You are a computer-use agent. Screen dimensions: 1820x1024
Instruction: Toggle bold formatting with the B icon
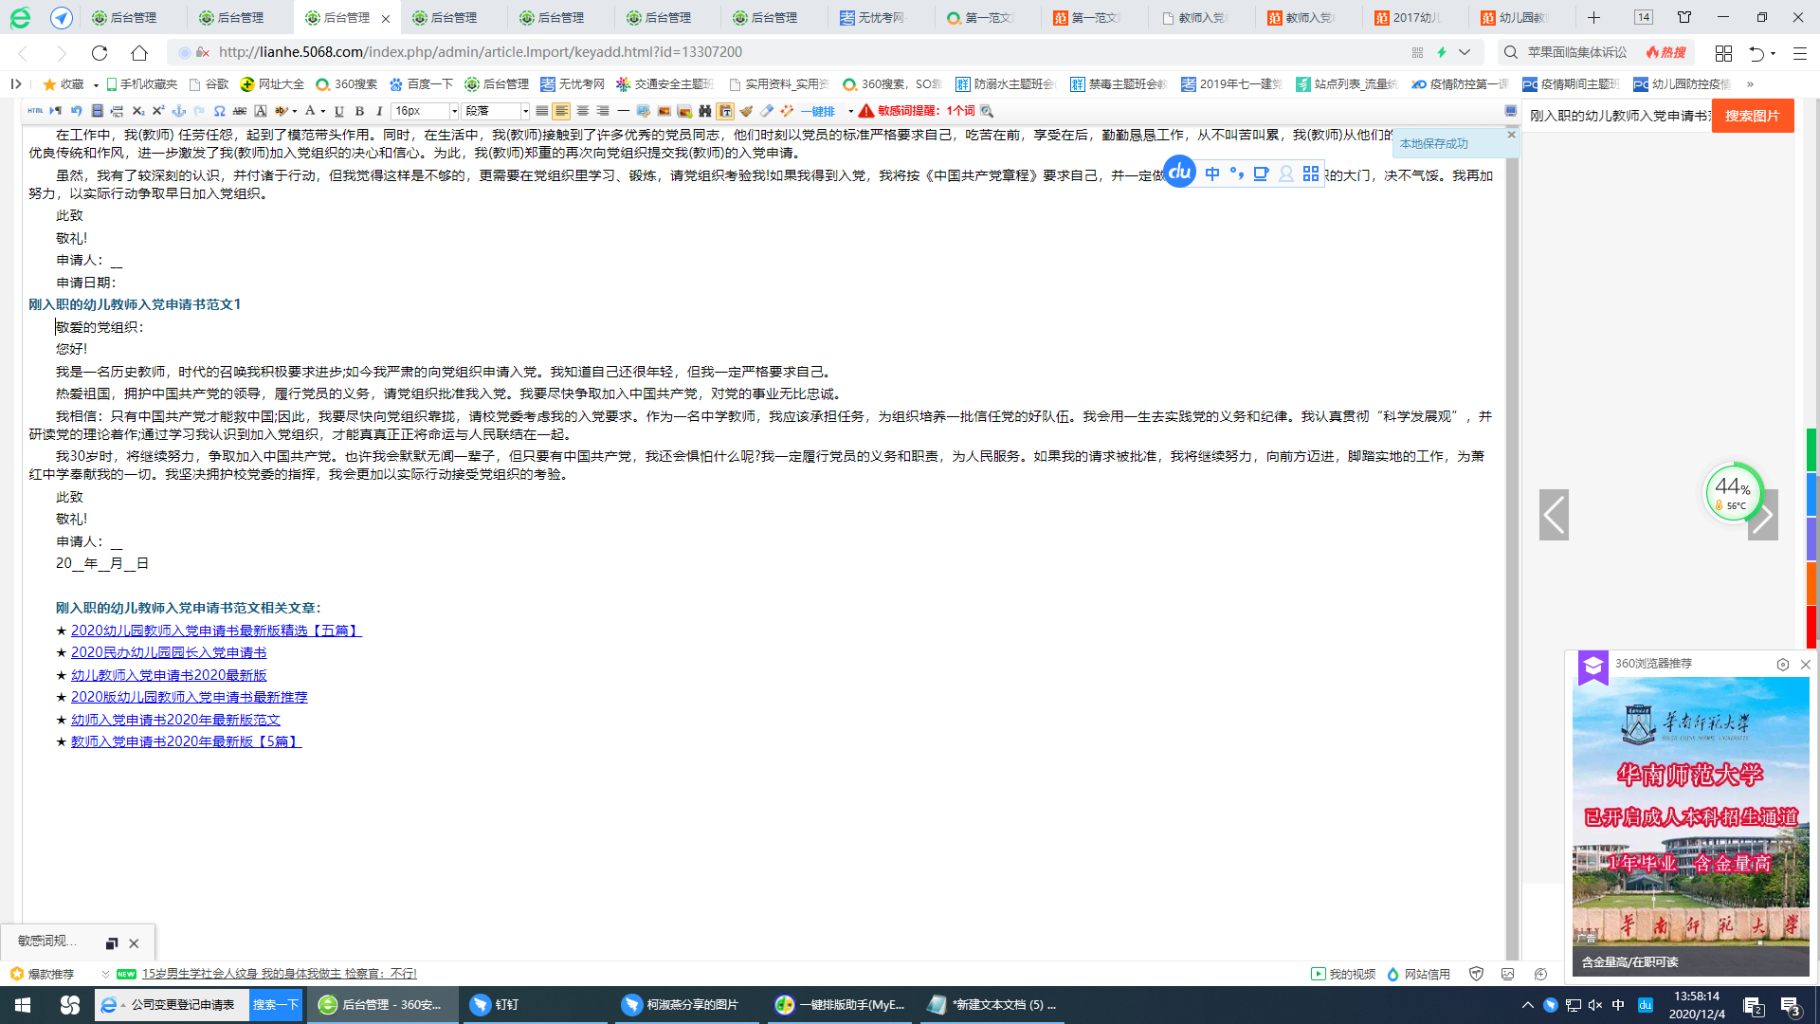(x=359, y=111)
